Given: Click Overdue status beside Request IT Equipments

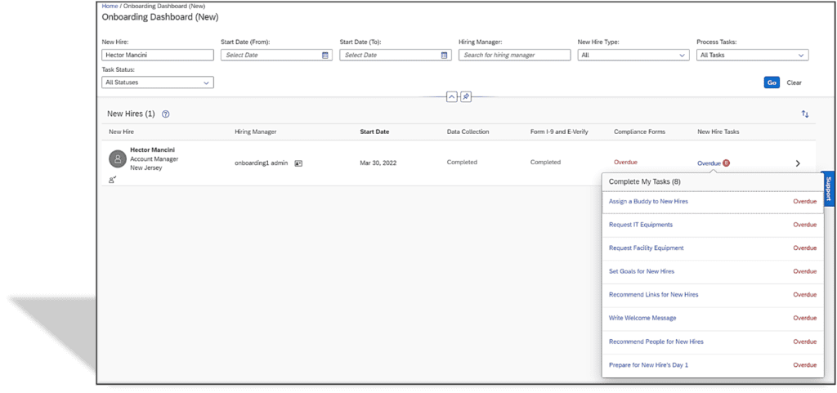Looking at the screenshot, I should tap(804, 225).
